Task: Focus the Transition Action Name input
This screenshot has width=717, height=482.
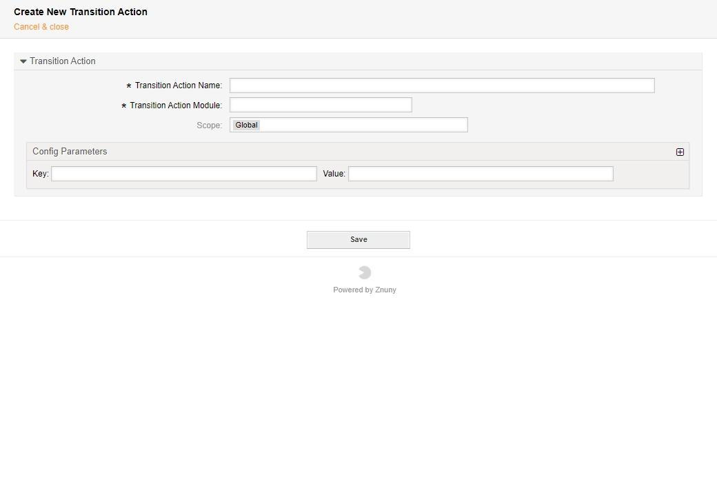Action: click(x=441, y=85)
